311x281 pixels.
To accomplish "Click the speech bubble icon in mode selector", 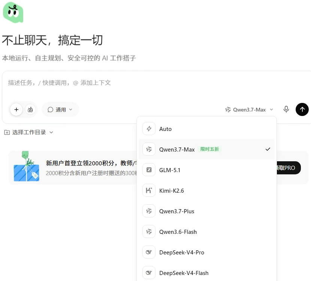I will point(50,110).
